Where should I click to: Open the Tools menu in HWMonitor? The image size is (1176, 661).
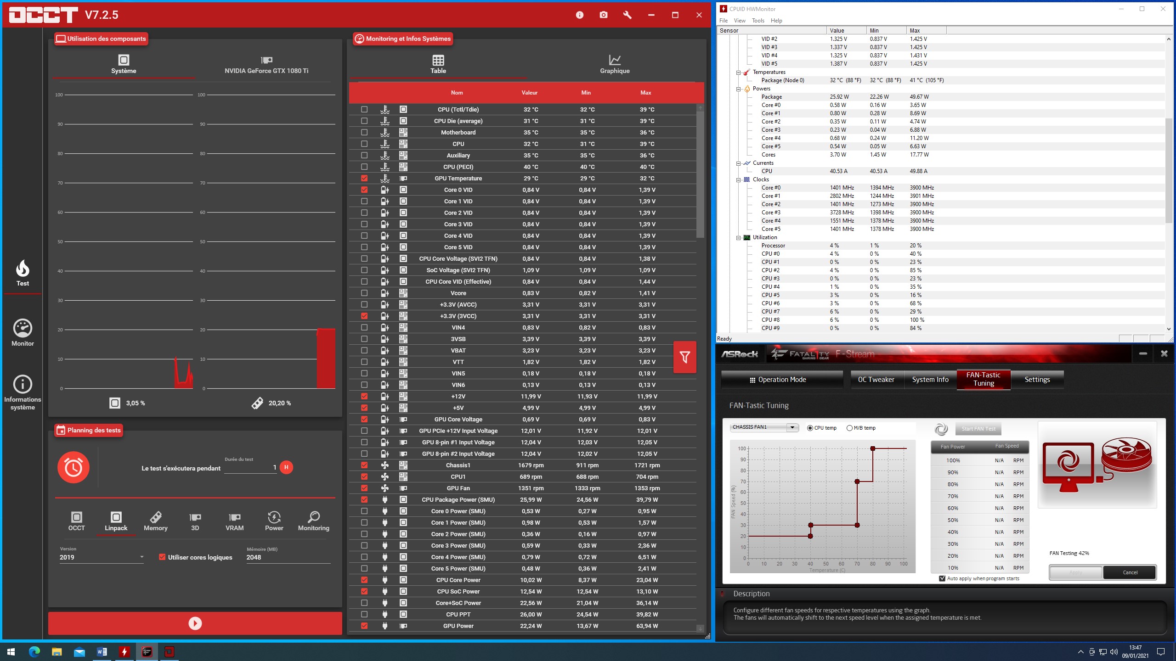tap(758, 21)
